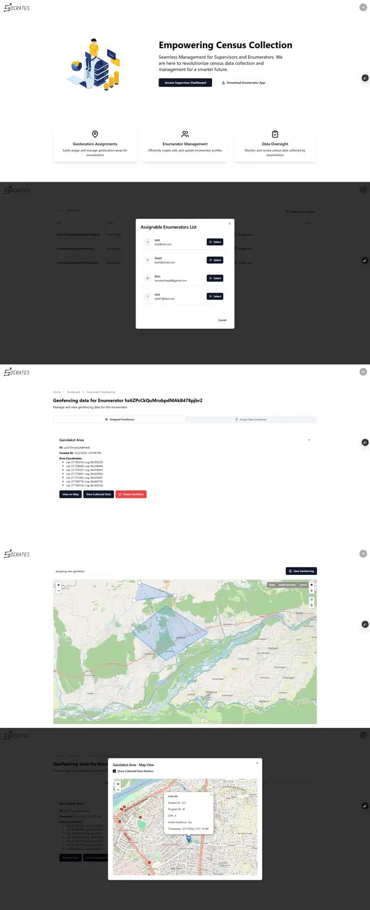Collapse the Gaindakot Area section chevron
The height and width of the screenshot is (910, 370).
pos(309,440)
